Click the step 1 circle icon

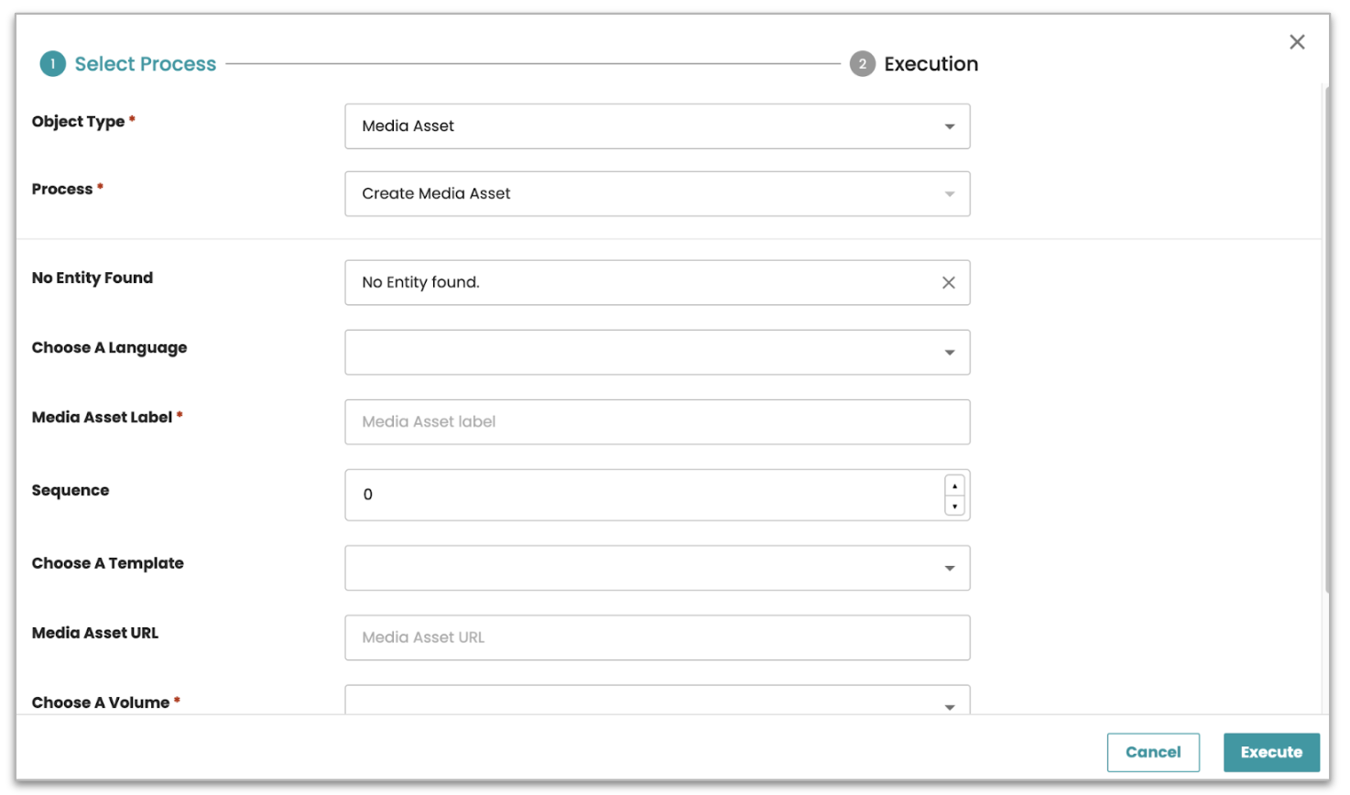[x=53, y=64]
